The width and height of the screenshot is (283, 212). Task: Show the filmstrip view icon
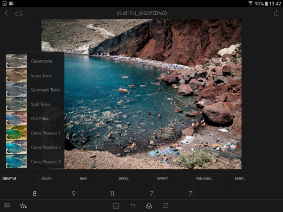coord(116,206)
